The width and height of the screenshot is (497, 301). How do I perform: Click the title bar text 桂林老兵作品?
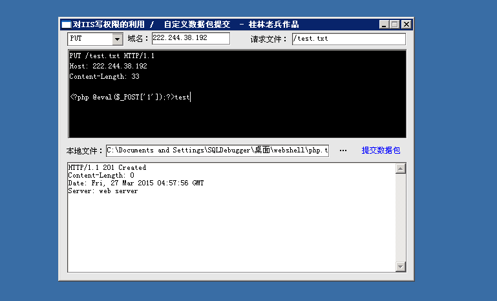tap(273, 25)
